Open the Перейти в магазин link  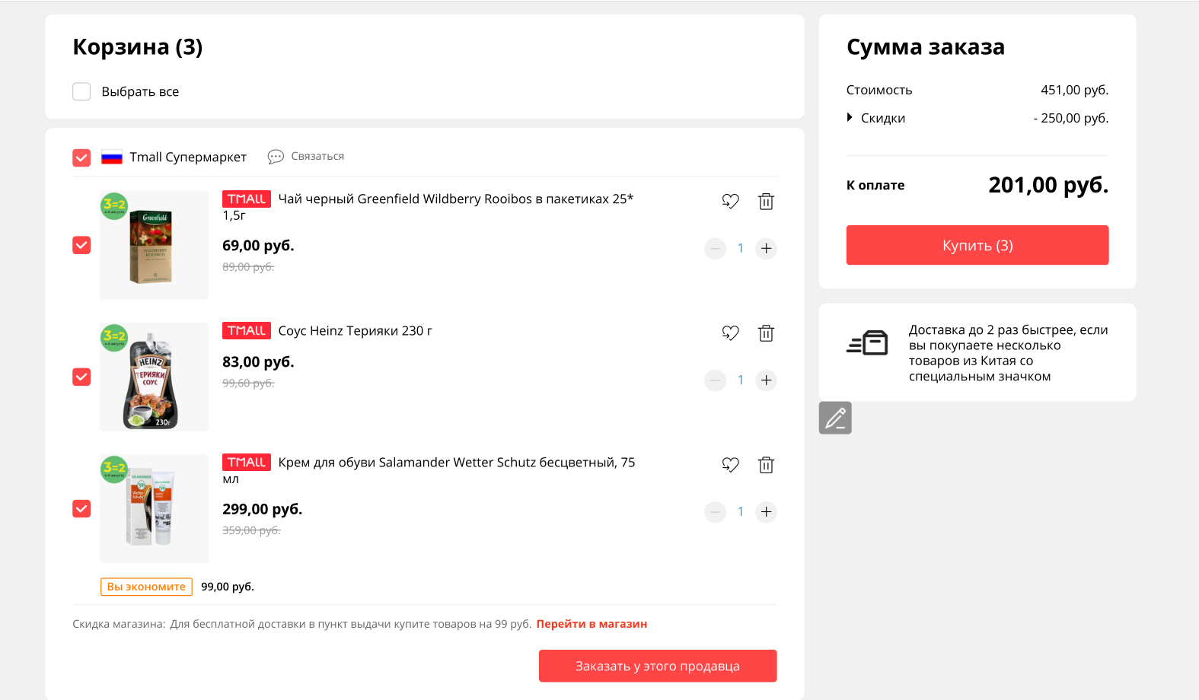pos(592,624)
